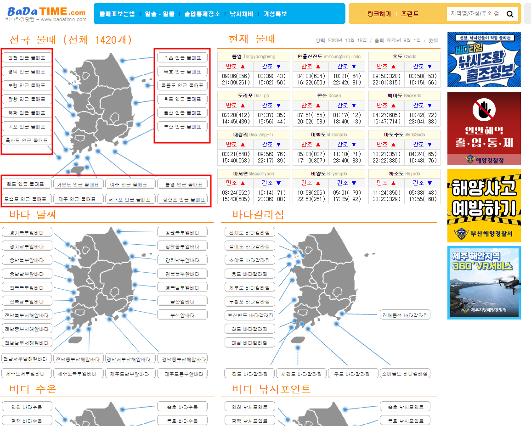Viewport: 531px width, 426px height.
Task: Open 전남북부서해앞바다 weather button
Action: [x=27, y=315]
